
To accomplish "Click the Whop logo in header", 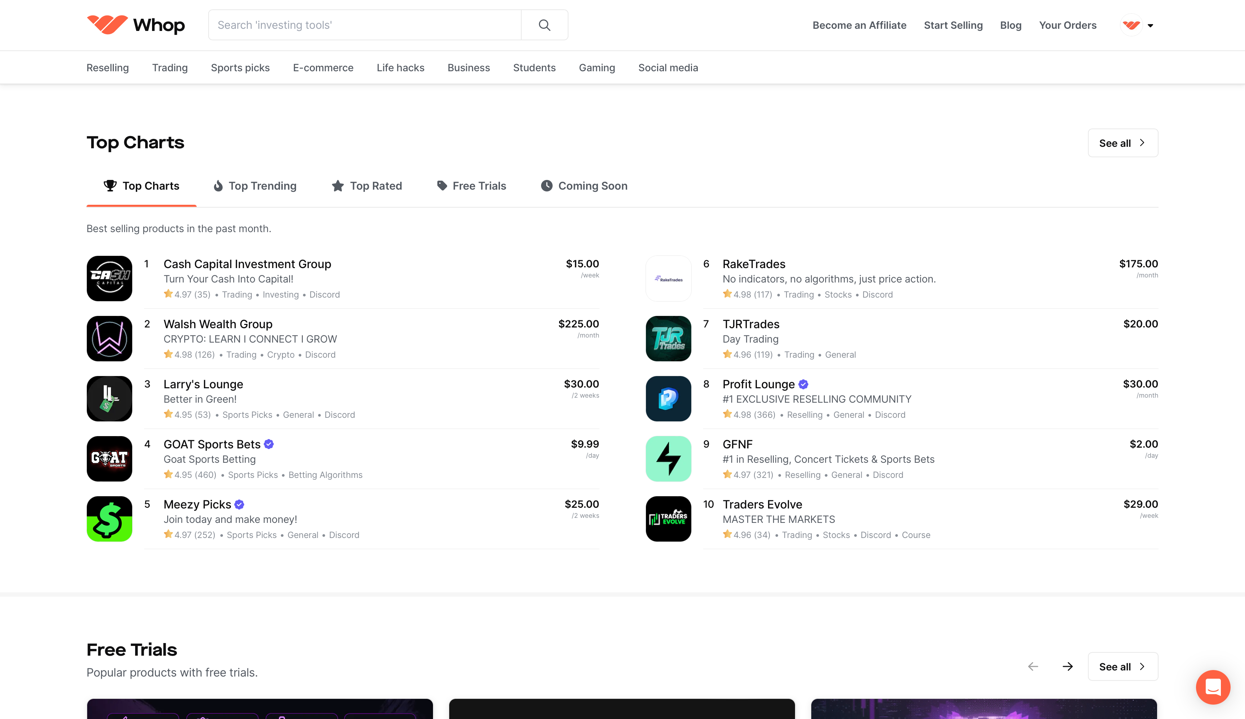I will (135, 25).
